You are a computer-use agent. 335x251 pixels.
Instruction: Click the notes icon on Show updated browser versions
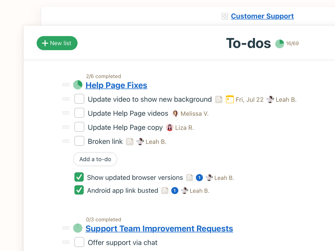(190, 178)
